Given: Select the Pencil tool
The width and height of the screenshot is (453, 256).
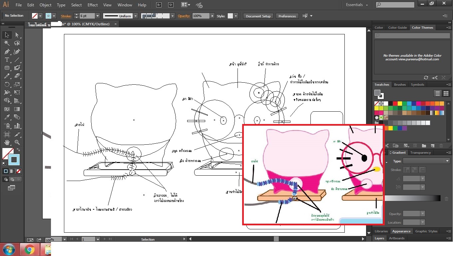Looking at the screenshot, I should point(7,76).
